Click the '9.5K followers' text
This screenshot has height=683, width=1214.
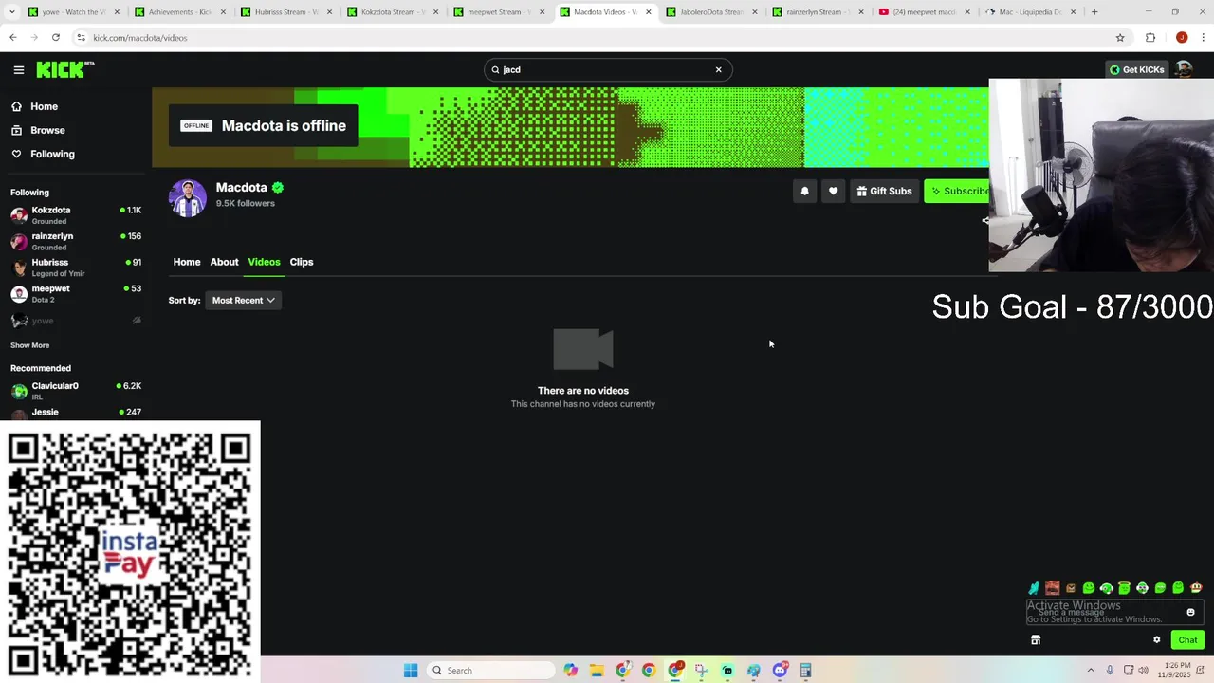pyautogui.click(x=245, y=203)
